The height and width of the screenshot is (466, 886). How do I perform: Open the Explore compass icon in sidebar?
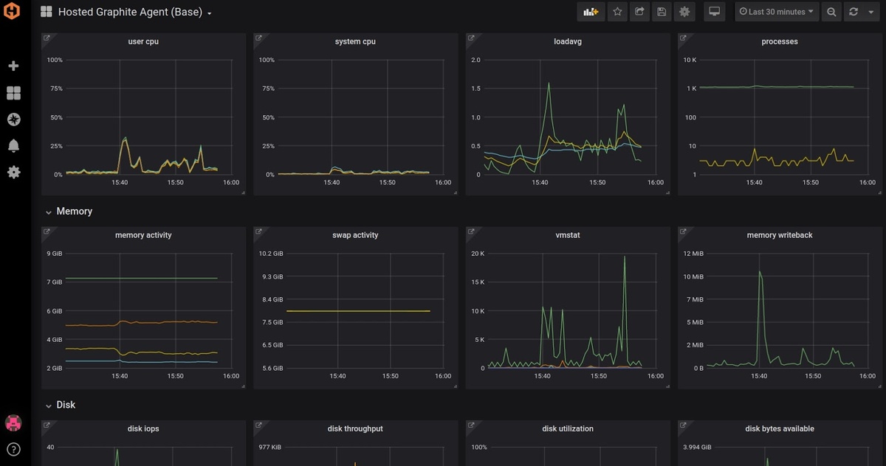(x=13, y=119)
